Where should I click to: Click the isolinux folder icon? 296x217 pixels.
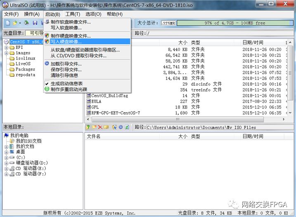[x=12, y=58]
